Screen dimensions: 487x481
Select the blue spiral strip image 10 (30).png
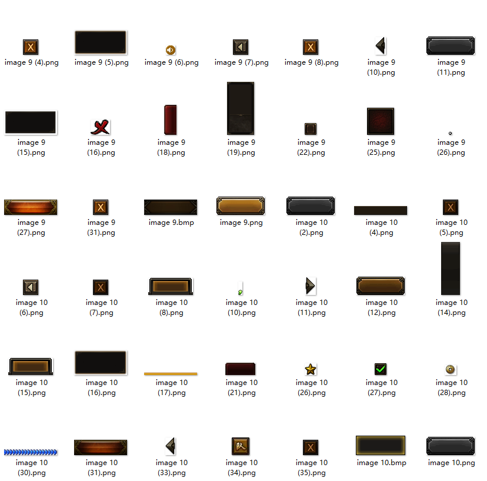click(31, 452)
